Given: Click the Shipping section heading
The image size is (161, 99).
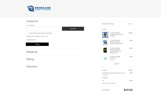Looking at the screenshot, I should click(32, 52).
